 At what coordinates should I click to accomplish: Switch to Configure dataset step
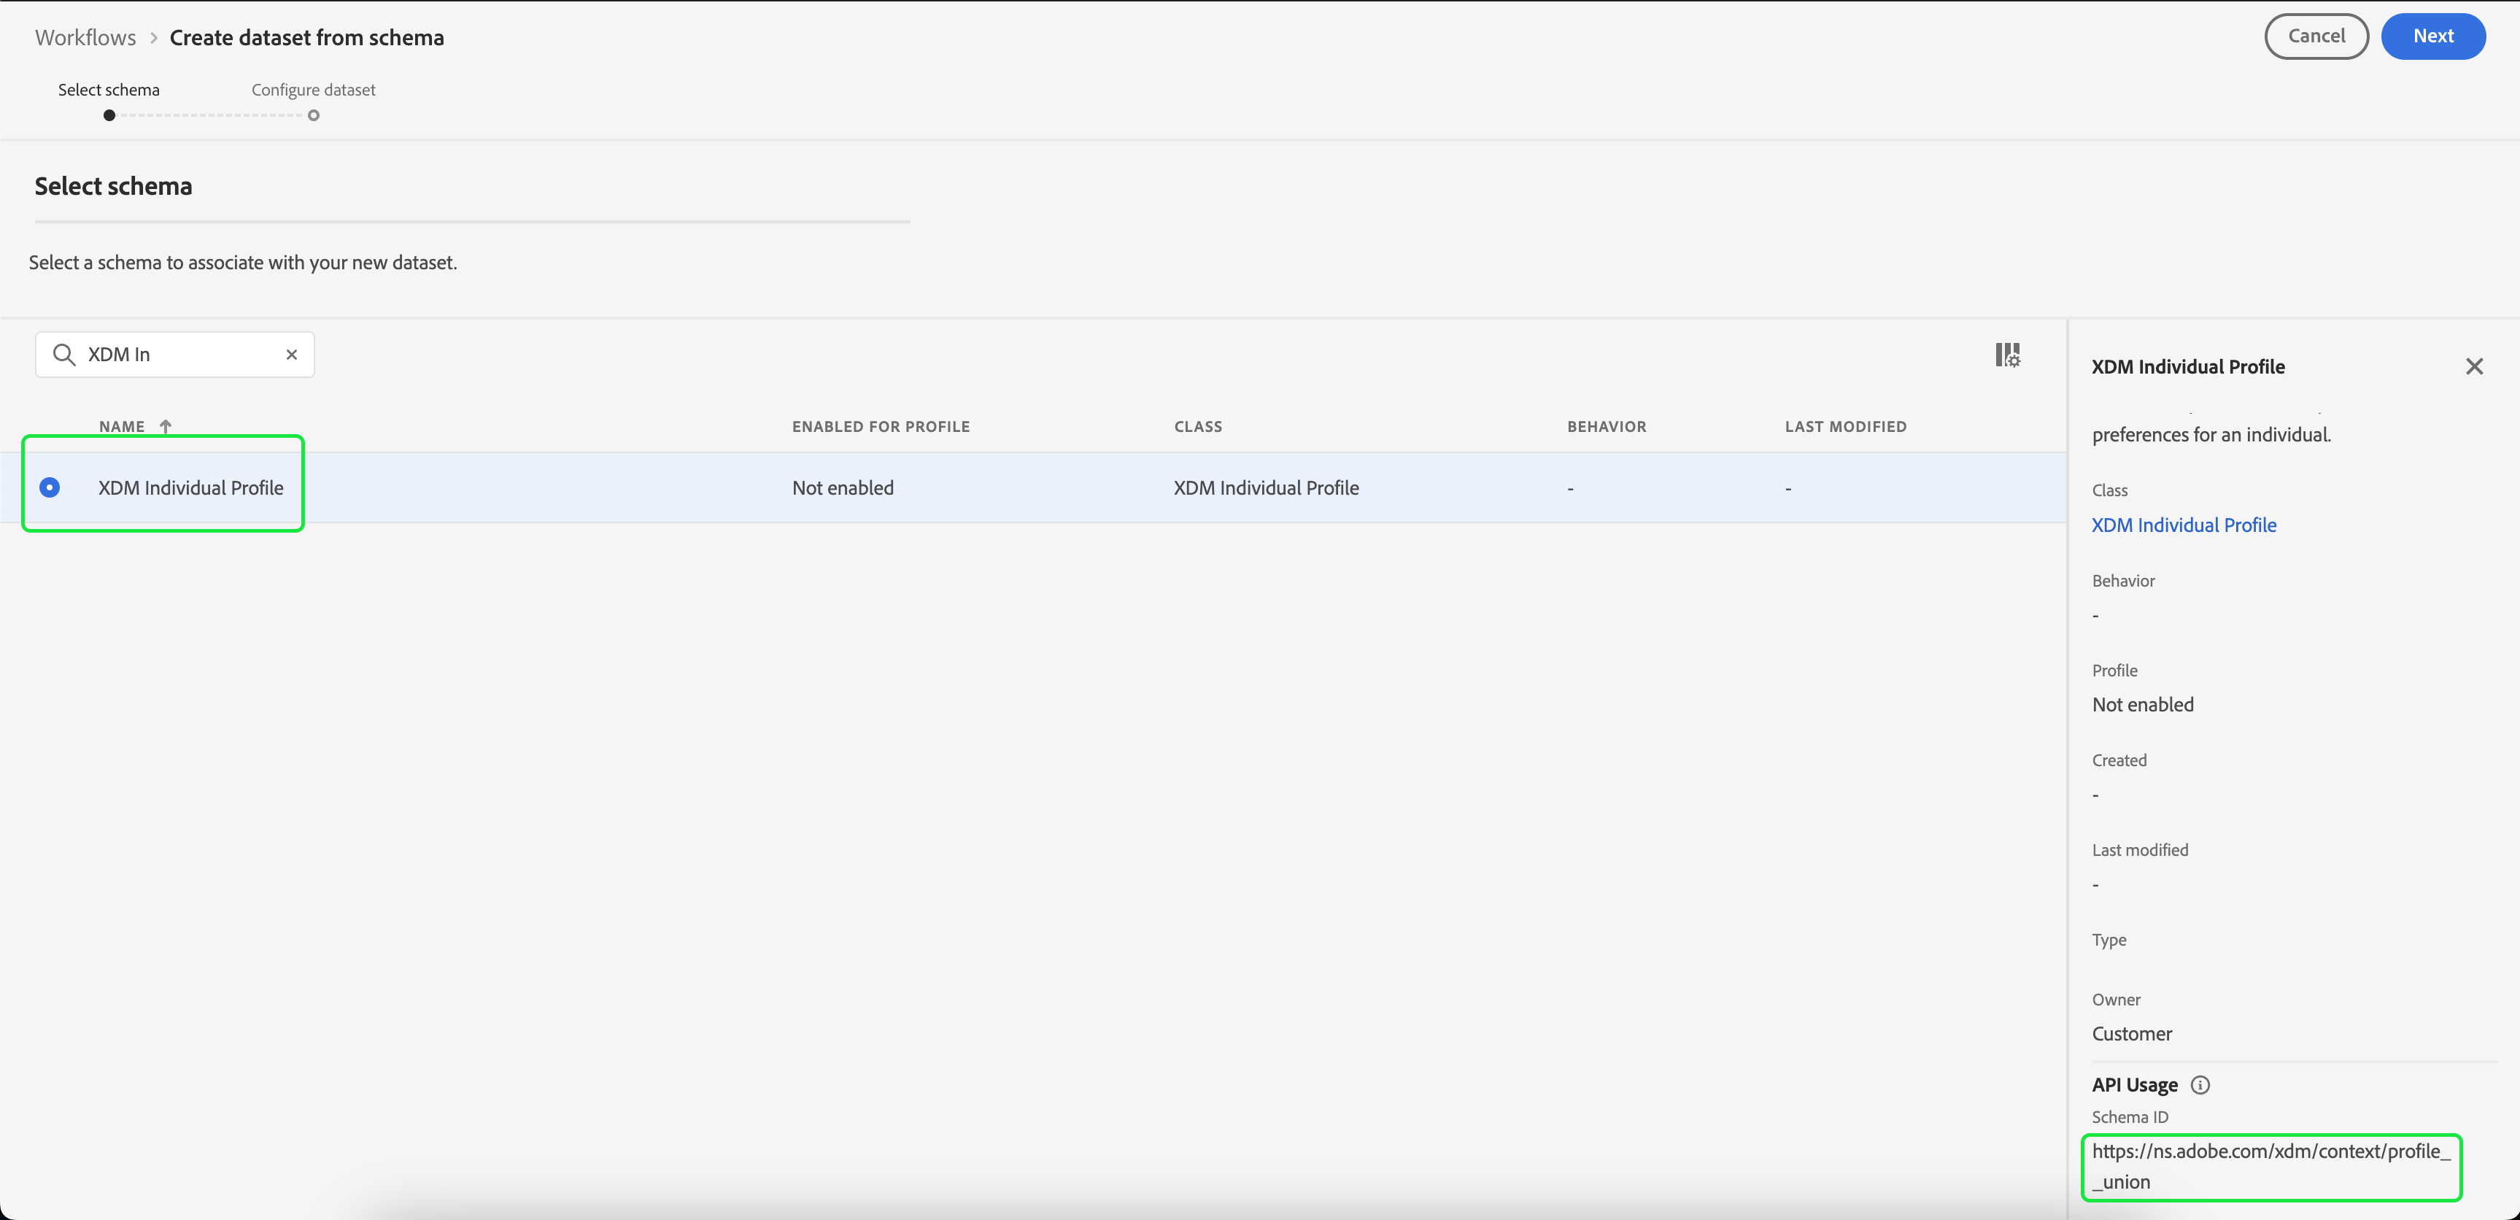pyautogui.click(x=313, y=90)
